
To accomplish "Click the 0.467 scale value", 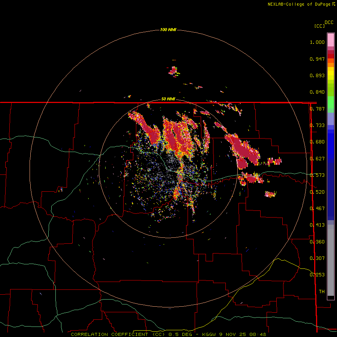I will pyautogui.click(x=317, y=209).
